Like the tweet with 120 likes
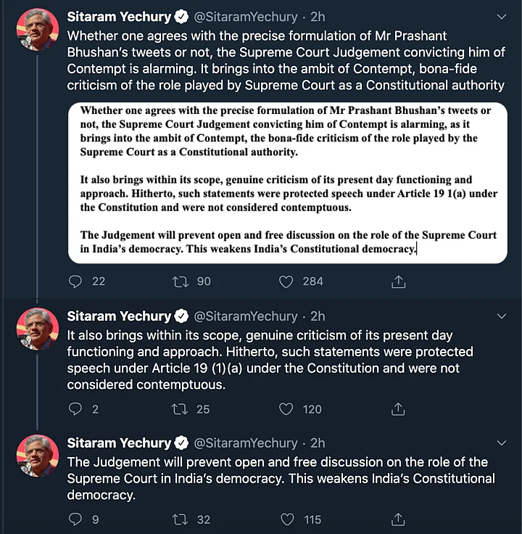The height and width of the screenshot is (534, 522). [x=286, y=409]
